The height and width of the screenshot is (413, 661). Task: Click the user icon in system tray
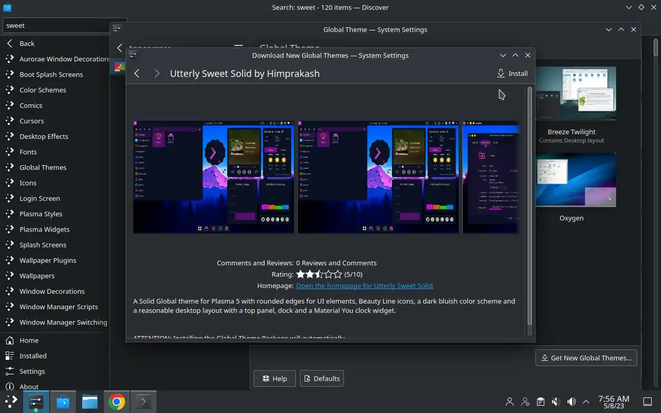510,402
